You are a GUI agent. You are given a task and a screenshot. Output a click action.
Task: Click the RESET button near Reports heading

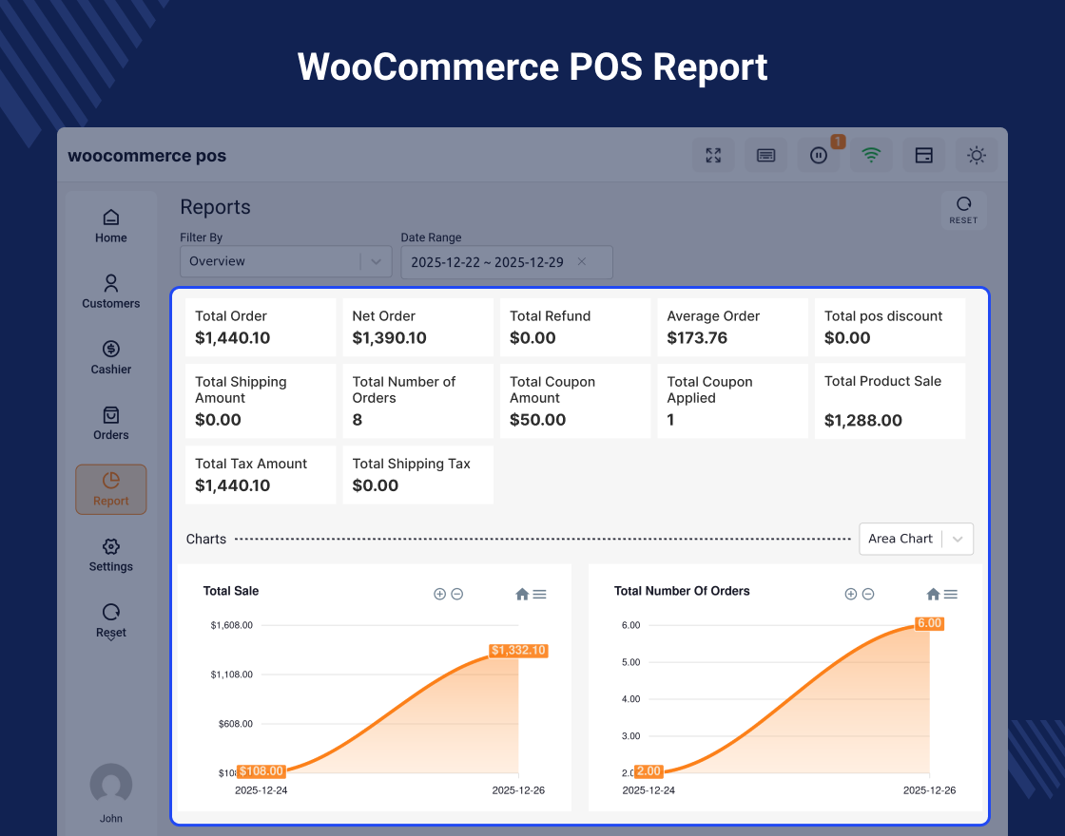(963, 210)
